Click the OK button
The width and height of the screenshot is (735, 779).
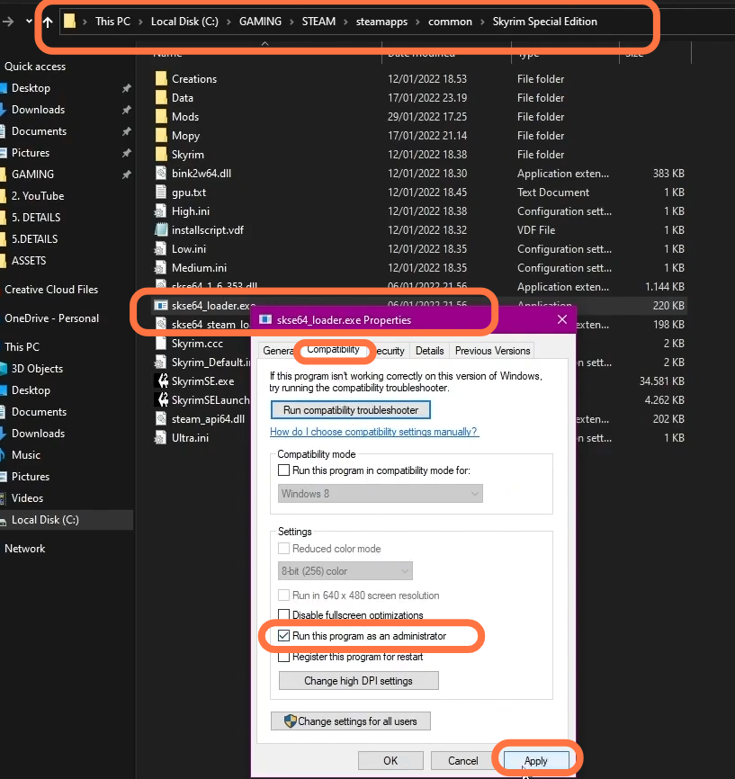coord(390,761)
